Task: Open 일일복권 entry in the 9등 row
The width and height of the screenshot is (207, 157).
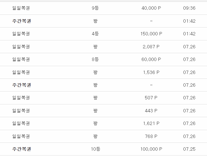Action: [21, 8]
